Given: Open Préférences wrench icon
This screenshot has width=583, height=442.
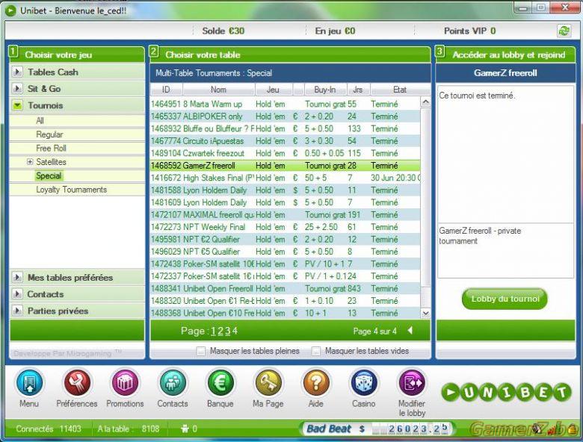Looking at the screenshot, I should click(77, 382).
